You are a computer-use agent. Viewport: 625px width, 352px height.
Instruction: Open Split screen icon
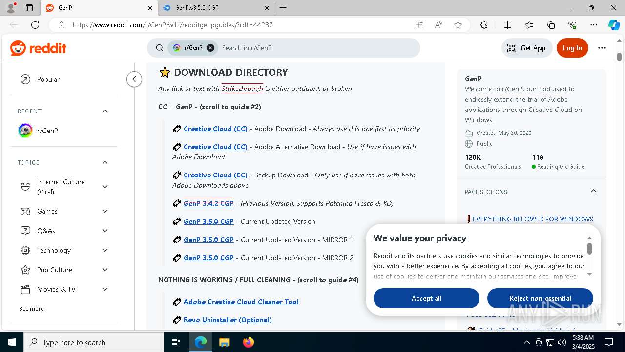point(507,25)
